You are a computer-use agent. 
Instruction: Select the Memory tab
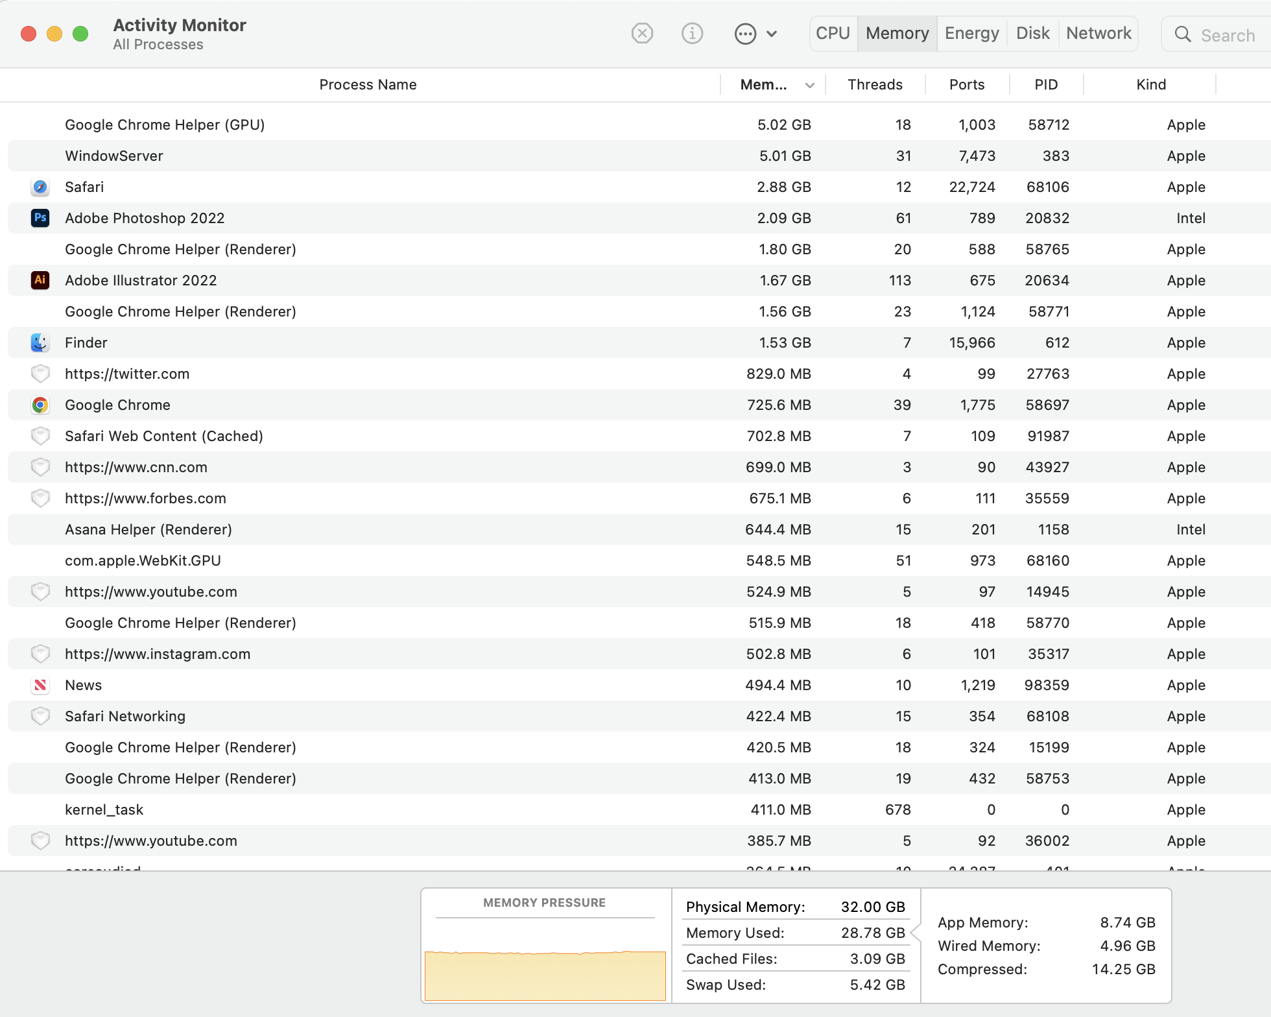[897, 34]
